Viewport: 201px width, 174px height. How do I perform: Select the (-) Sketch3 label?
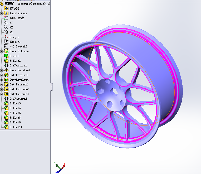(19, 46)
